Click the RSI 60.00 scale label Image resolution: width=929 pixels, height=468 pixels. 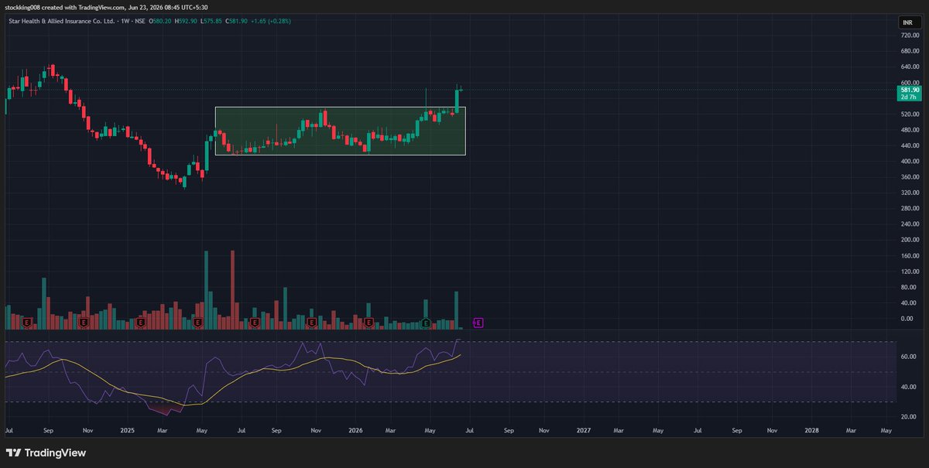[908, 357]
